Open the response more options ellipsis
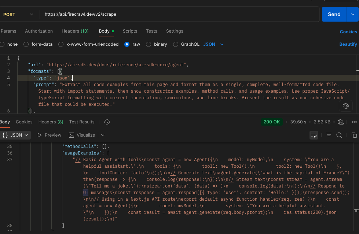Screen dimensions: 359x234 click(354, 122)
